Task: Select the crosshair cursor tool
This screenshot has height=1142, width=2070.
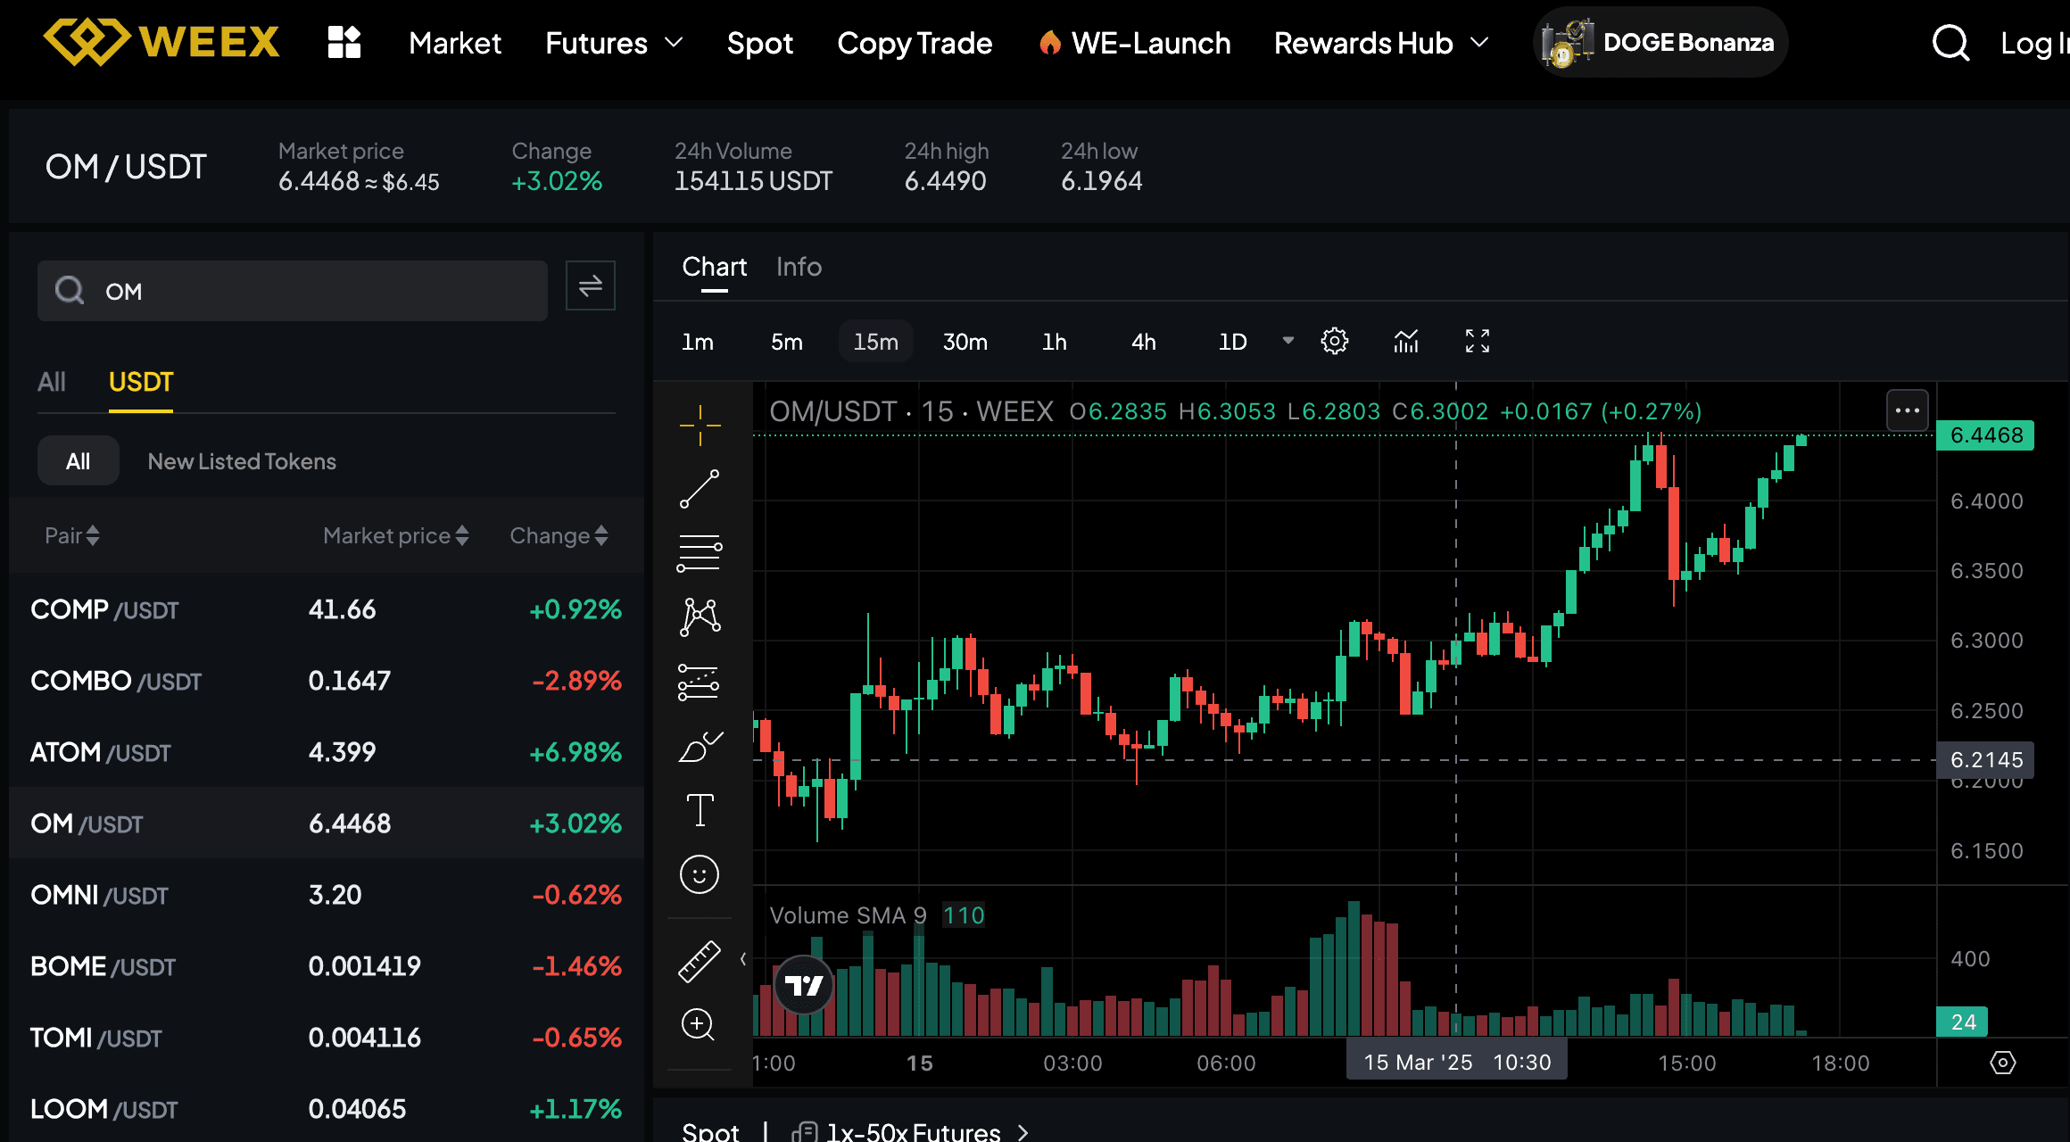Action: point(700,426)
